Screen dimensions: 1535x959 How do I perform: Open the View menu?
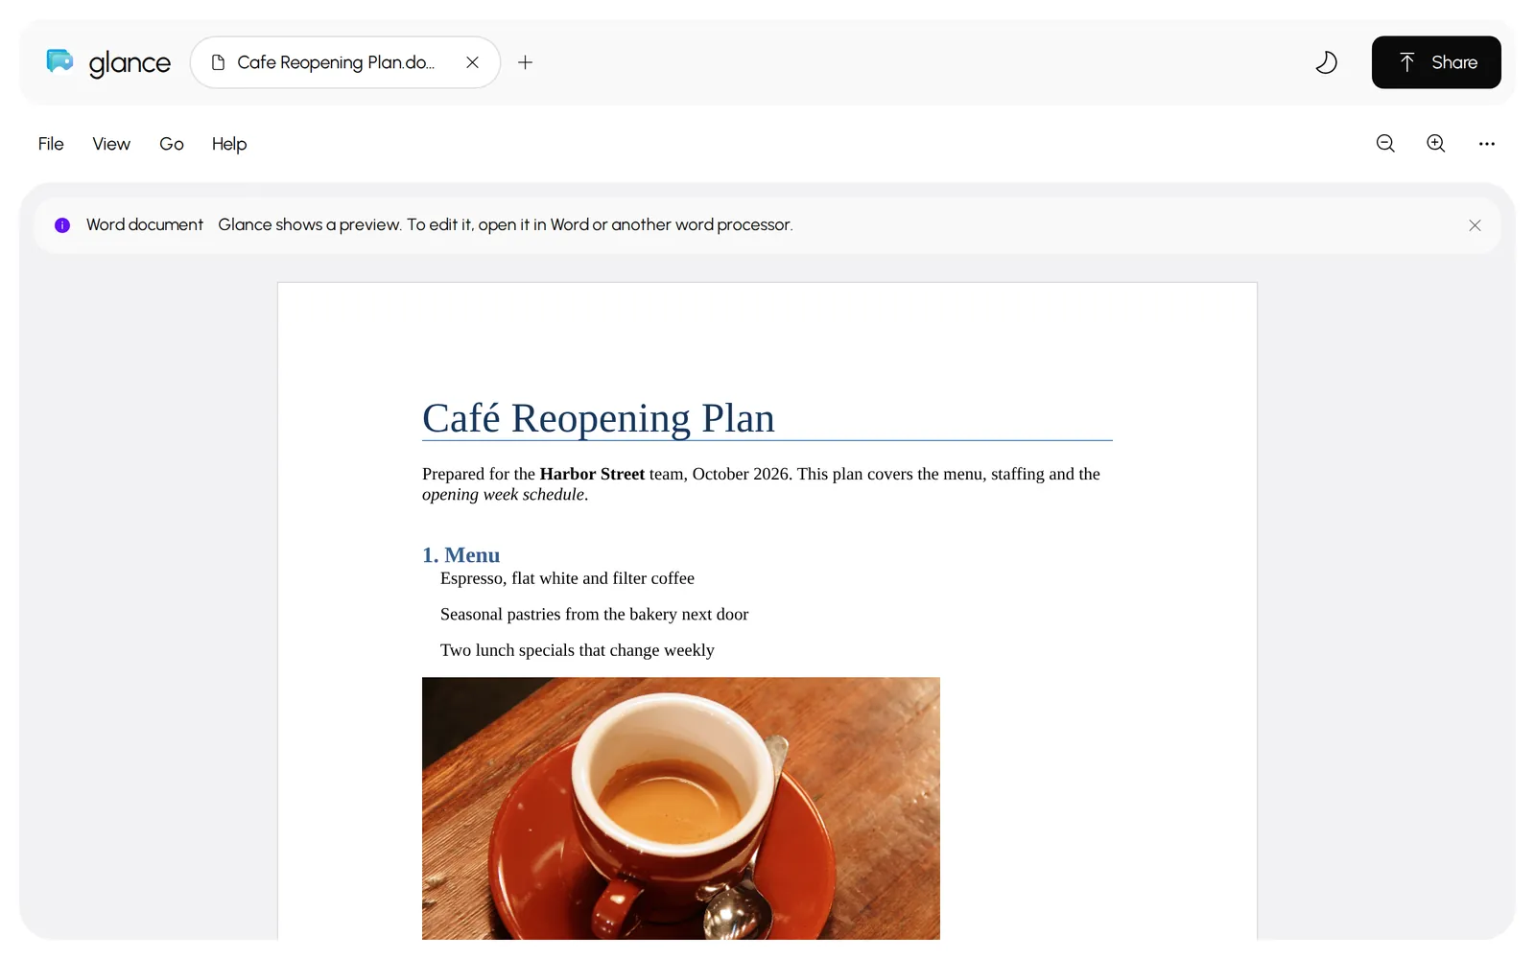111,144
